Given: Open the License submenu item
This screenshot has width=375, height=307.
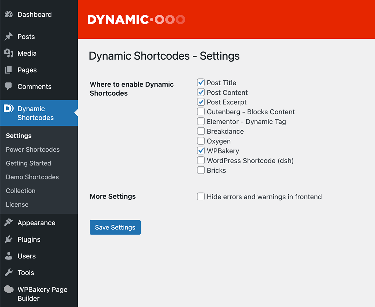Looking at the screenshot, I should 17,204.
